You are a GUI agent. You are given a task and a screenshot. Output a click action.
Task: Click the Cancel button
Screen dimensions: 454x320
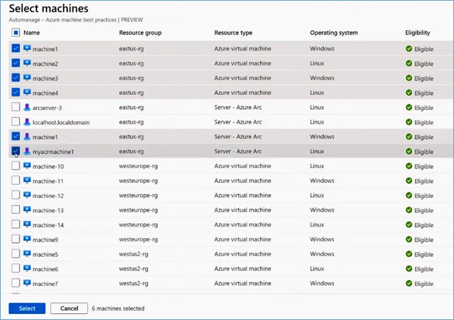point(69,308)
